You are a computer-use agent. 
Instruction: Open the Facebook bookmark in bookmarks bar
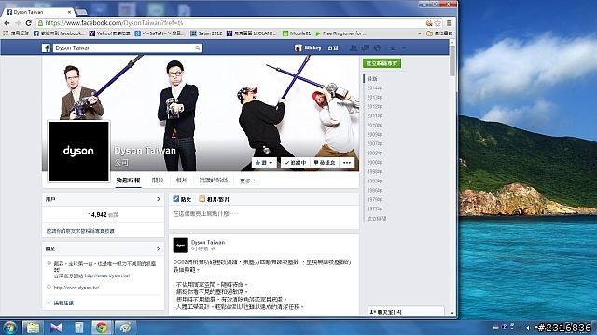(x=59, y=33)
